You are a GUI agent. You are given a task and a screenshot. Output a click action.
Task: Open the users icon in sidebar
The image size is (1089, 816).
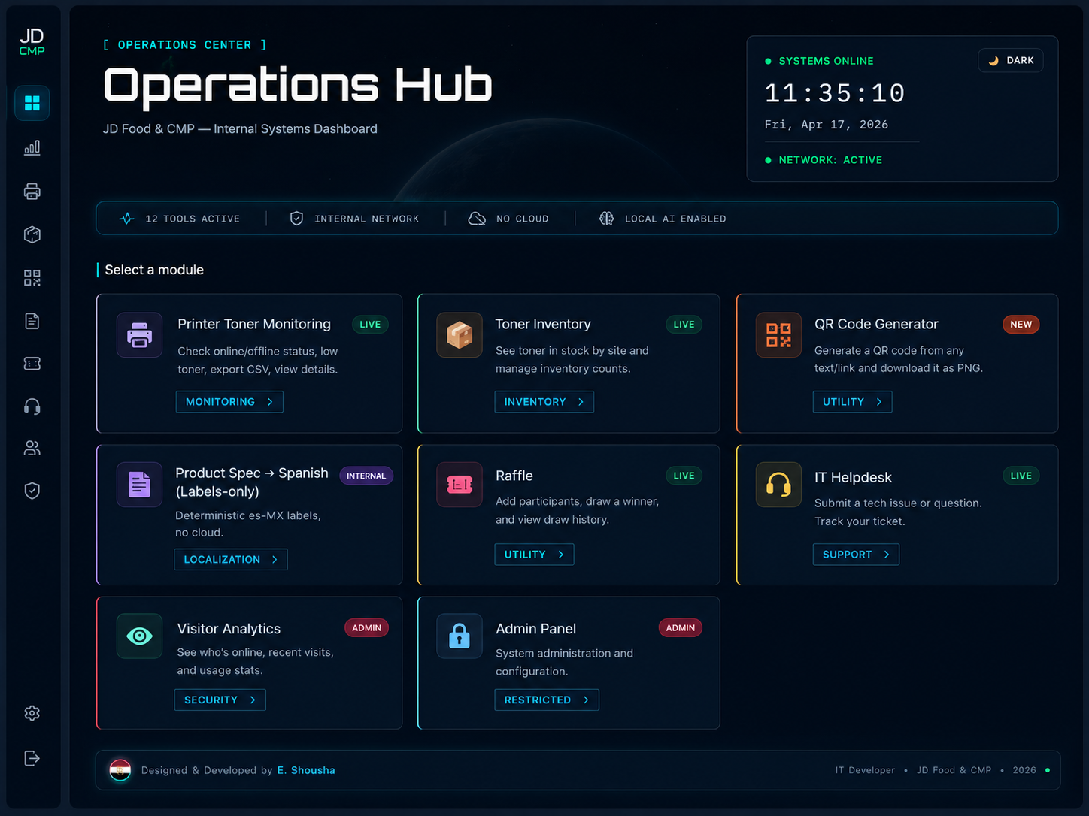coord(32,448)
